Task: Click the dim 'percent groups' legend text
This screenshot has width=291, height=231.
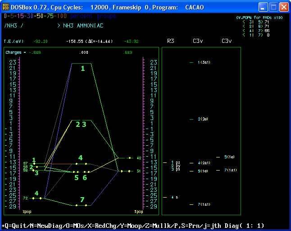Action: tap(93, 16)
